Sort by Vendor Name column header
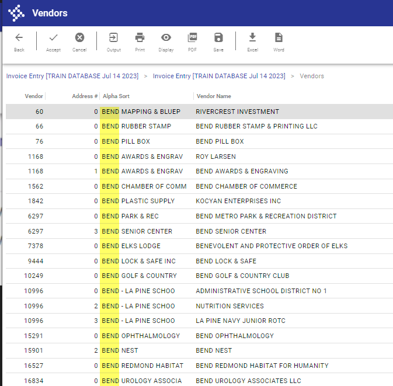 point(214,96)
